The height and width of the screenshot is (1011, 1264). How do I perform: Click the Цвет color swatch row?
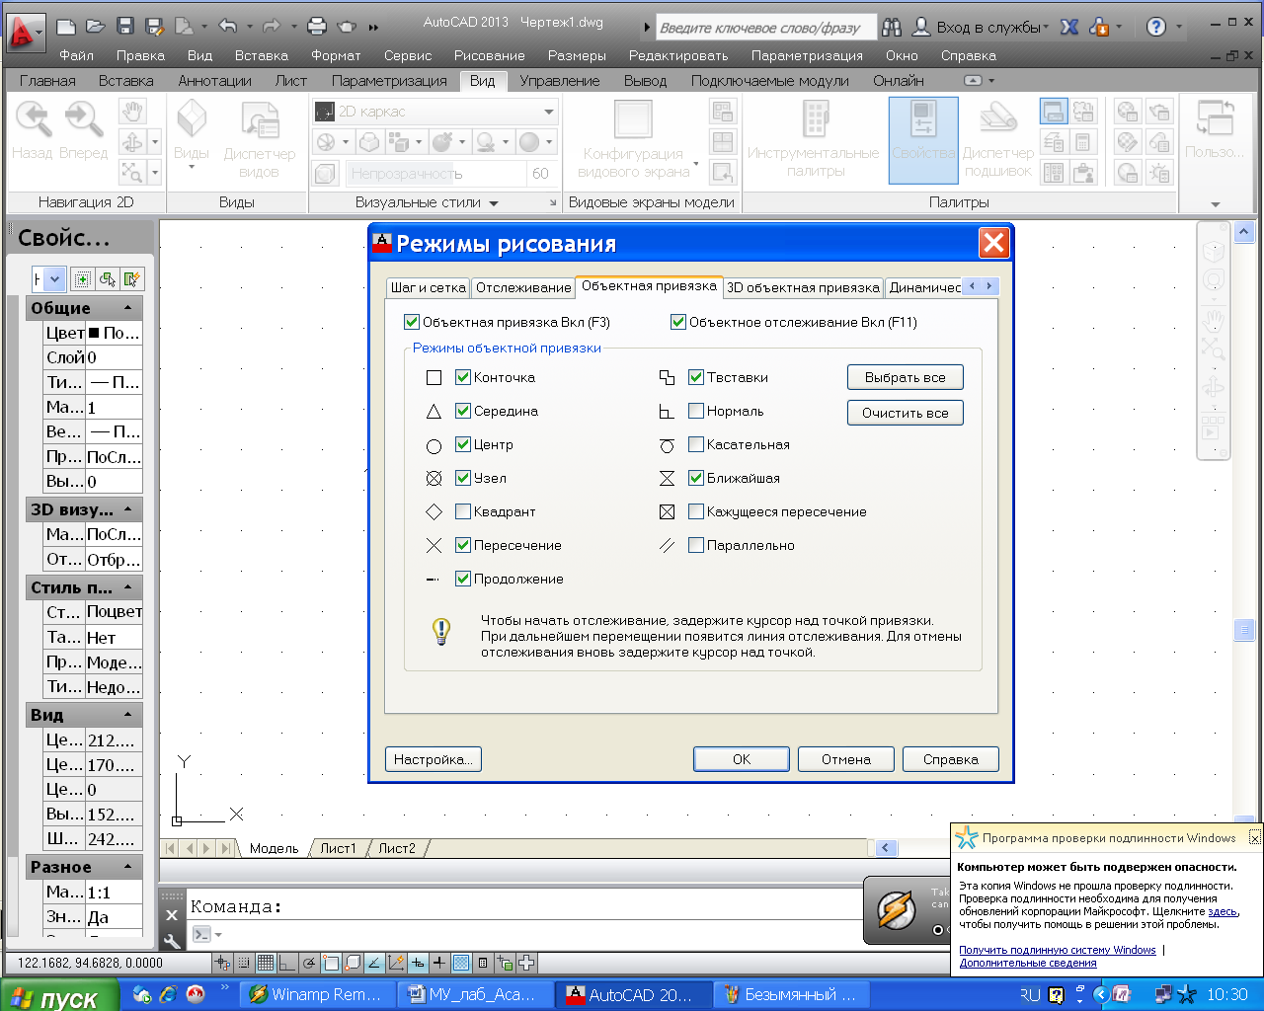point(93,333)
